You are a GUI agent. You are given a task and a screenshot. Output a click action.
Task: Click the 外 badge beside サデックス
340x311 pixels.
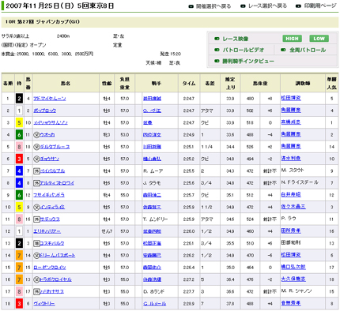click(36, 219)
